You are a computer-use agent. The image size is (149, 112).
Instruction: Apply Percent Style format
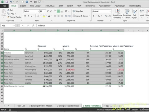[x=99, y=16]
